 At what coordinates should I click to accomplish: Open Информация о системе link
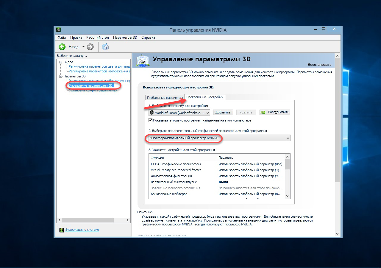click(82, 230)
